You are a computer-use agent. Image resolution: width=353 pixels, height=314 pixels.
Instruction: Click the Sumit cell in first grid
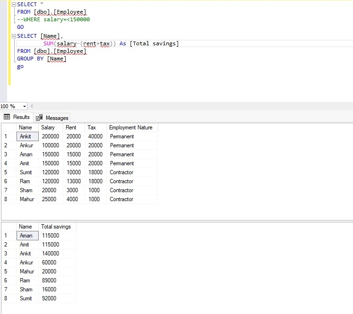click(x=27, y=172)
